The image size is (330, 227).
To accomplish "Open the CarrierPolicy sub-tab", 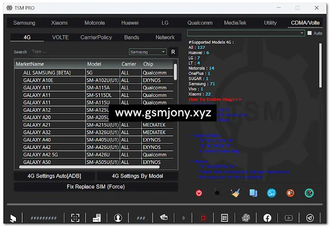I will 96,38.
